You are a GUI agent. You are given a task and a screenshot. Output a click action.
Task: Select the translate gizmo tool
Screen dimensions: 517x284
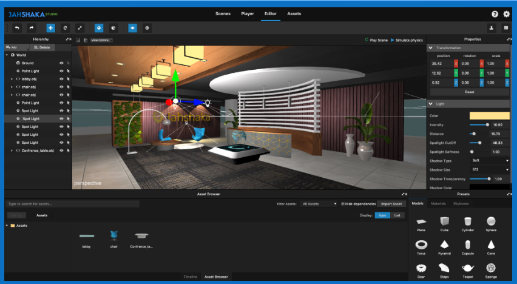[x=50, y=28]
